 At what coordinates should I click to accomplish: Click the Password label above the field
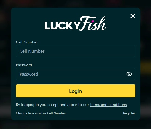pos(24,65)
